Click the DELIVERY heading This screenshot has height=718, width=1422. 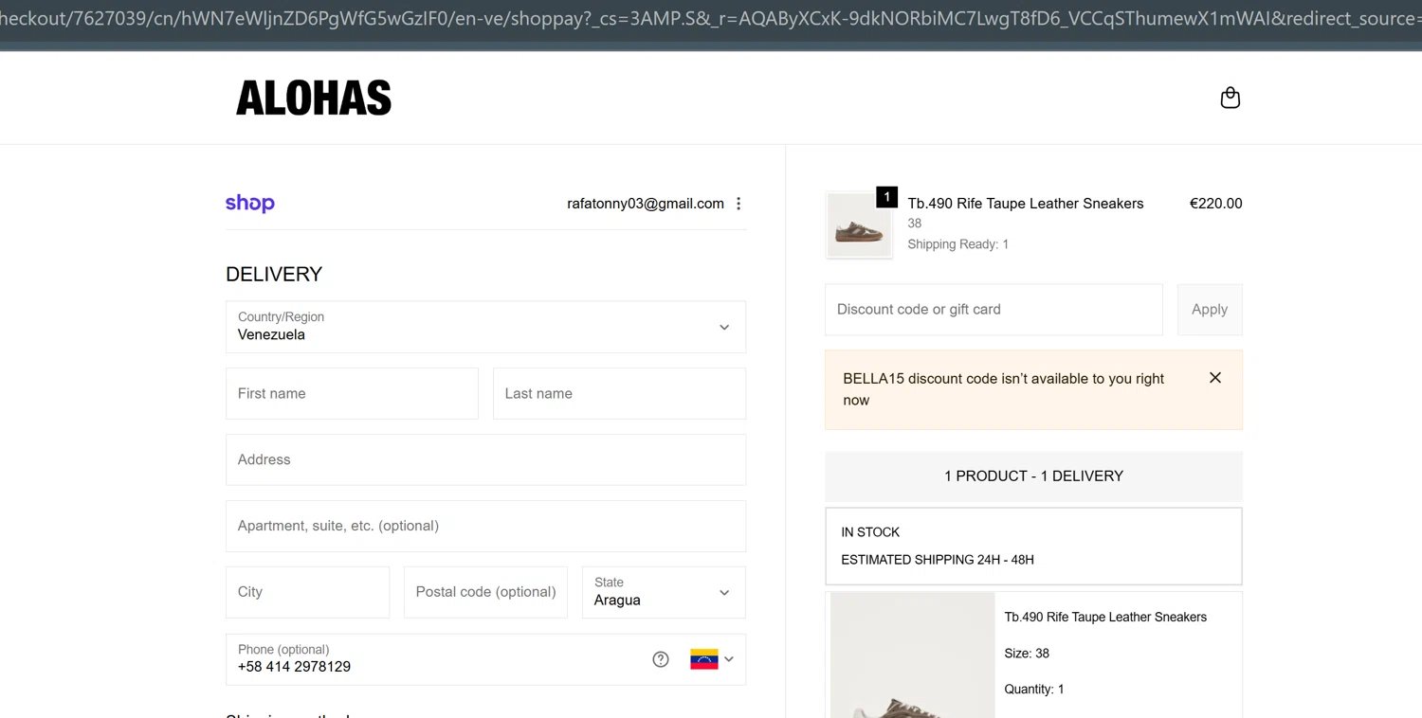pos(274,275)
